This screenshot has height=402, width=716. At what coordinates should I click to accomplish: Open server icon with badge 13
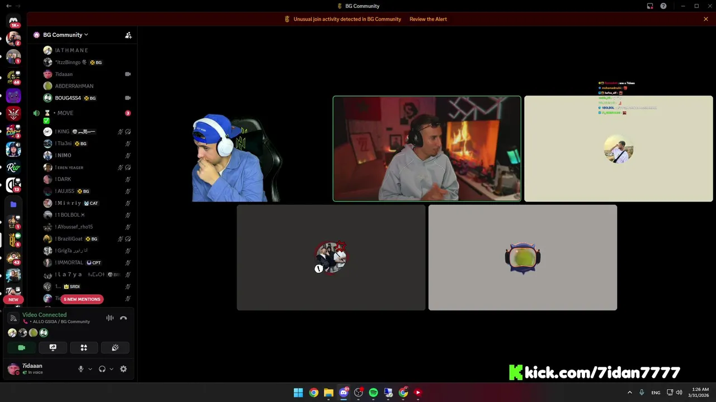point(13,185)
